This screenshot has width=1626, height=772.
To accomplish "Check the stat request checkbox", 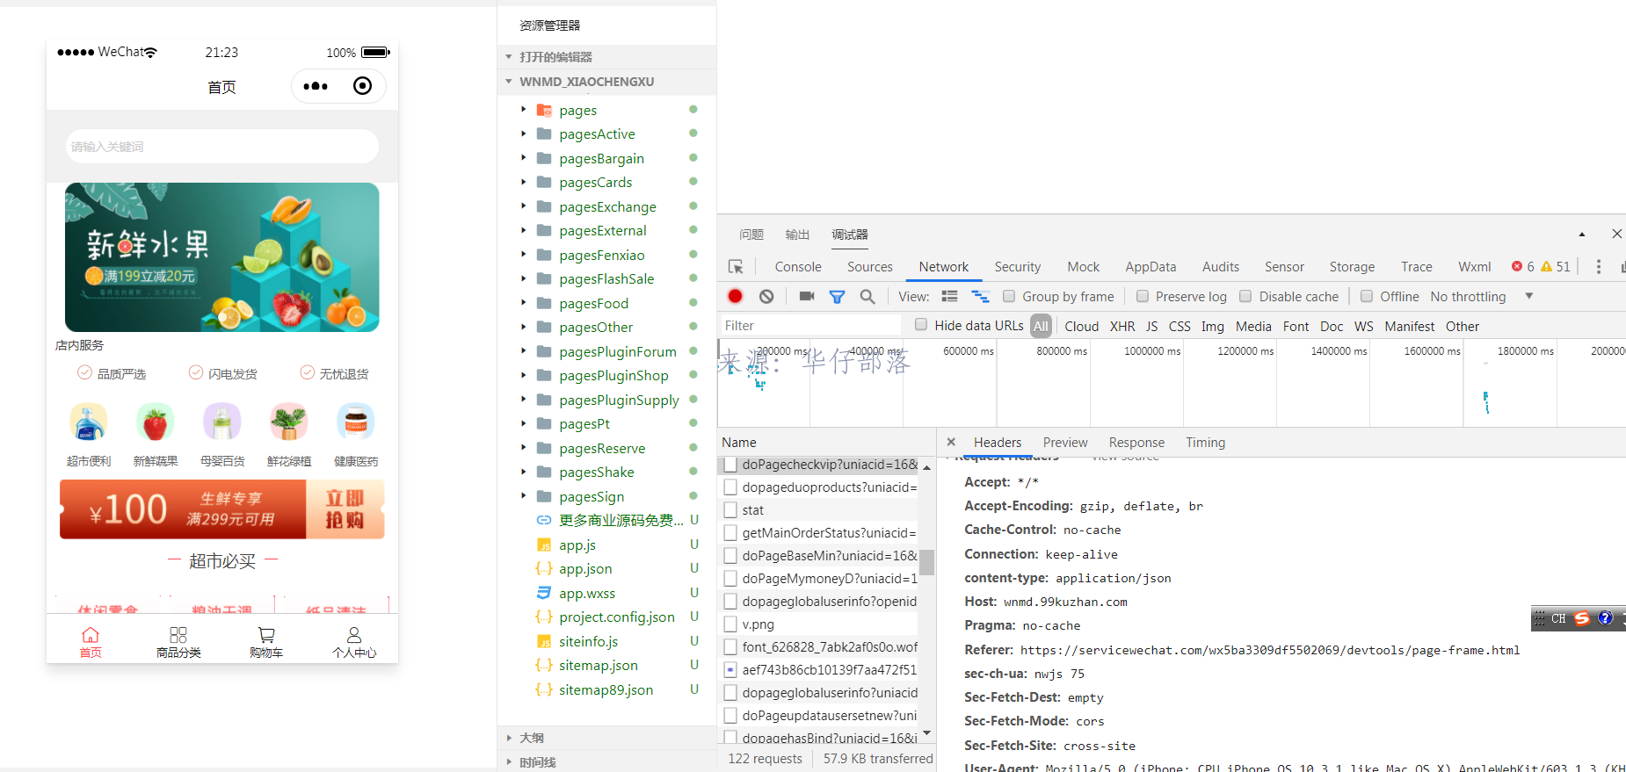I will pyautogui.click(x=730, y=509).
